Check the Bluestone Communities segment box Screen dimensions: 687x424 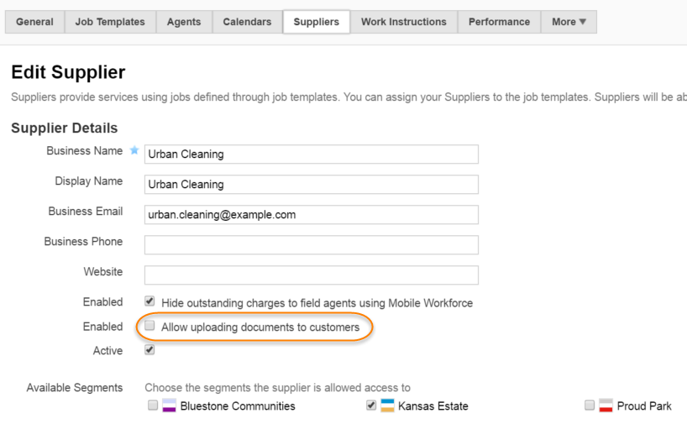(x=153, y=406)
